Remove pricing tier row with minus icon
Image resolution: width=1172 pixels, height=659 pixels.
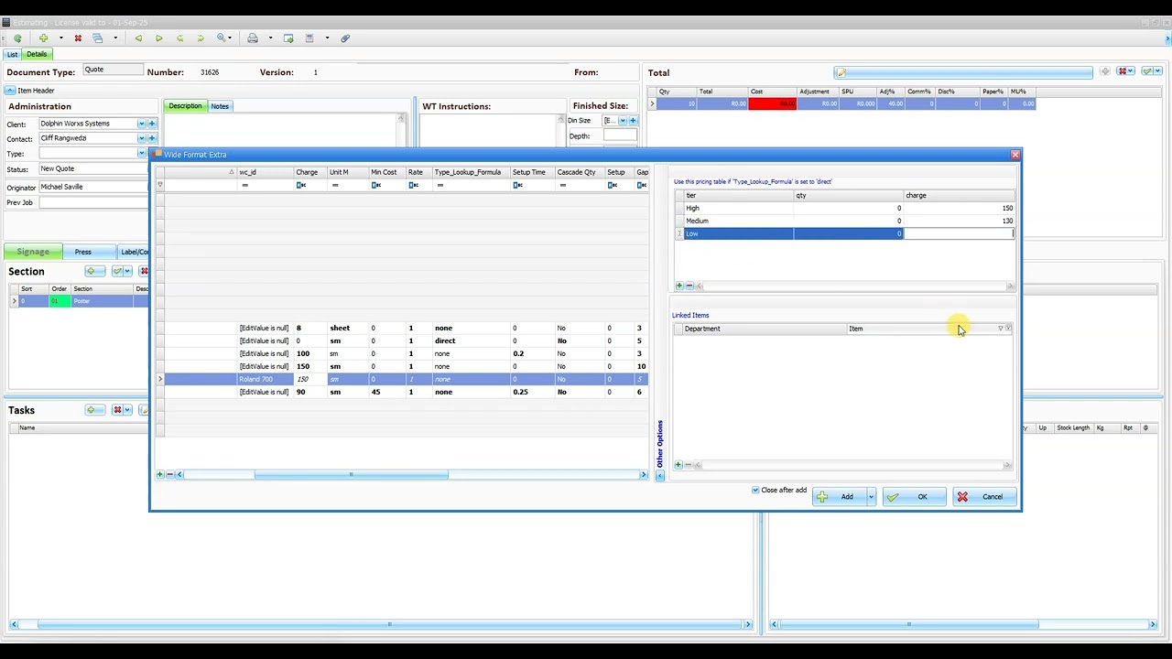[x=689, y=286]
